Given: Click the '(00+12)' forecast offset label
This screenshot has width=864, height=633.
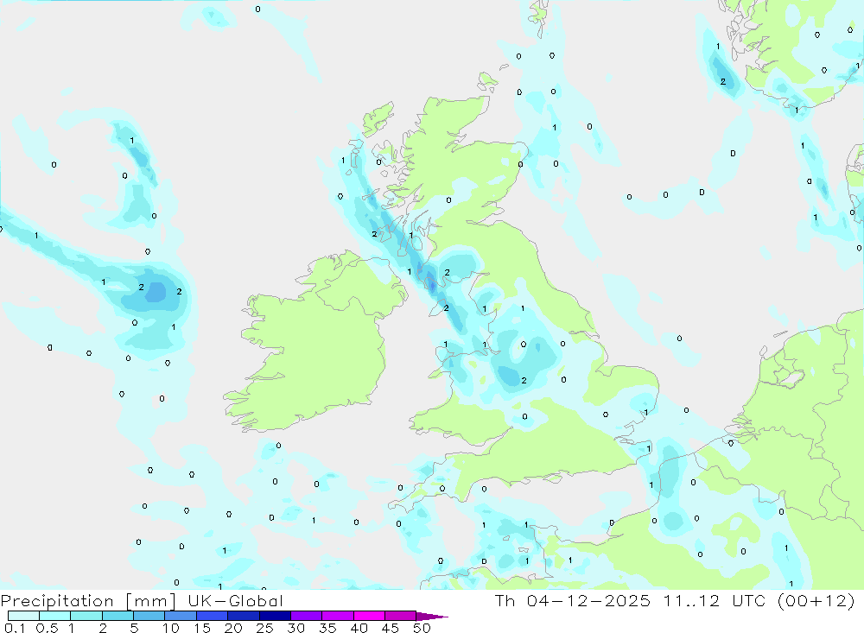Looking at the screenshot, I should pyautogui.click(x=816, y=600).
